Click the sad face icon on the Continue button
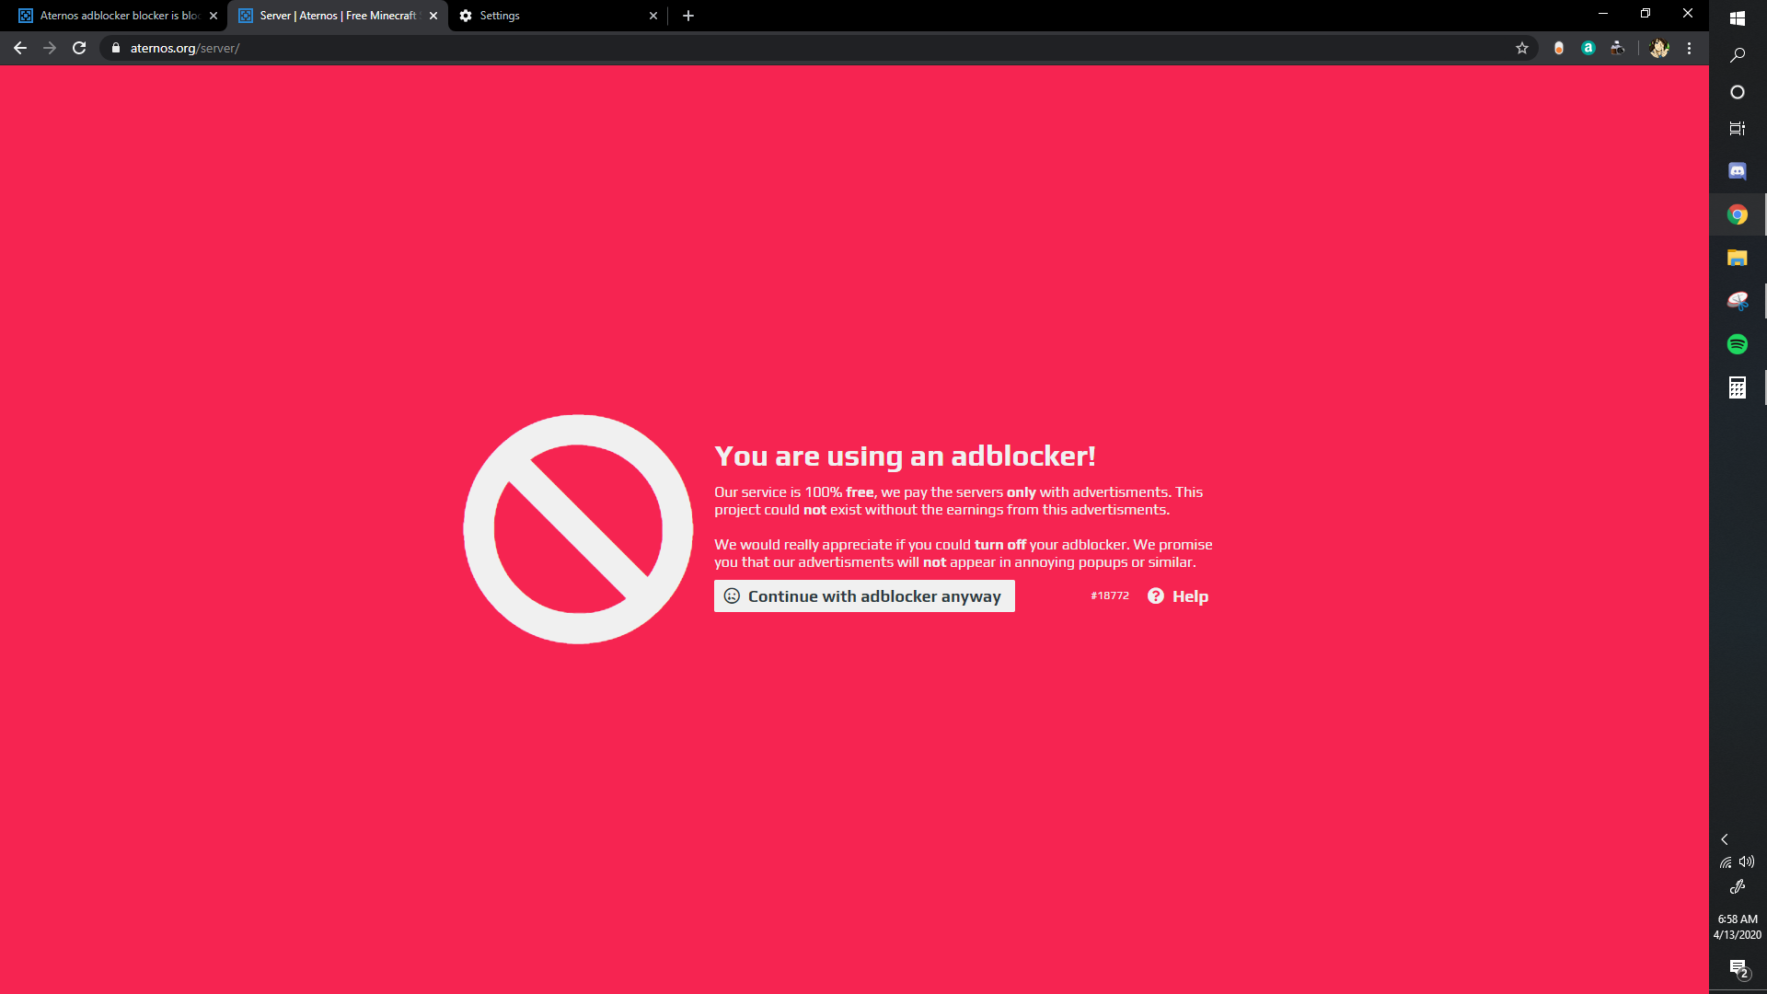 pos(732,596)
